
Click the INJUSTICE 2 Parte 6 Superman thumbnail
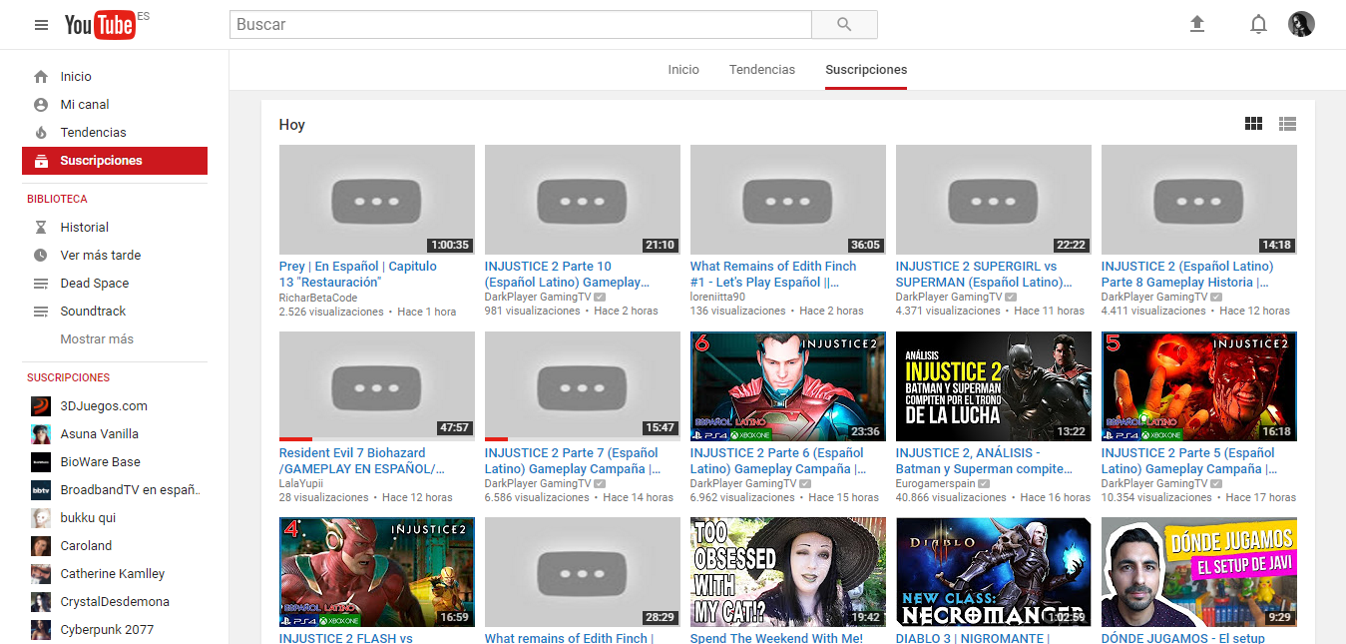(788, 386)
